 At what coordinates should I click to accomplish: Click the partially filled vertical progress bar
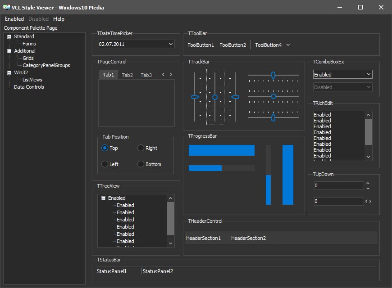coord(268,175)
